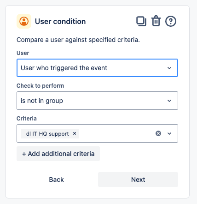
Task: Click empty space inside Criteria input field
Action: click(116, 133)
